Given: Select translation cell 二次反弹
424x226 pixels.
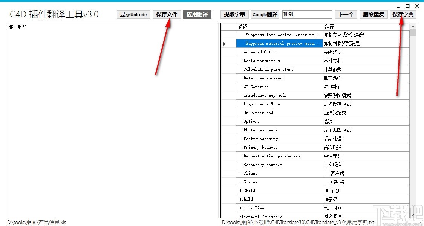Looking at the screenshot, I should pyautogui.click(x=366, y=165).
